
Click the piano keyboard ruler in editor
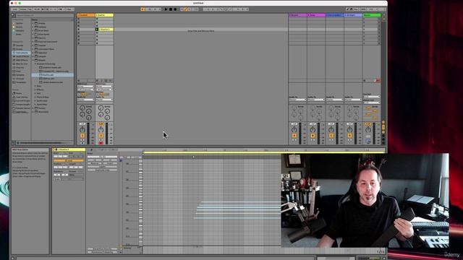point(140,202)
